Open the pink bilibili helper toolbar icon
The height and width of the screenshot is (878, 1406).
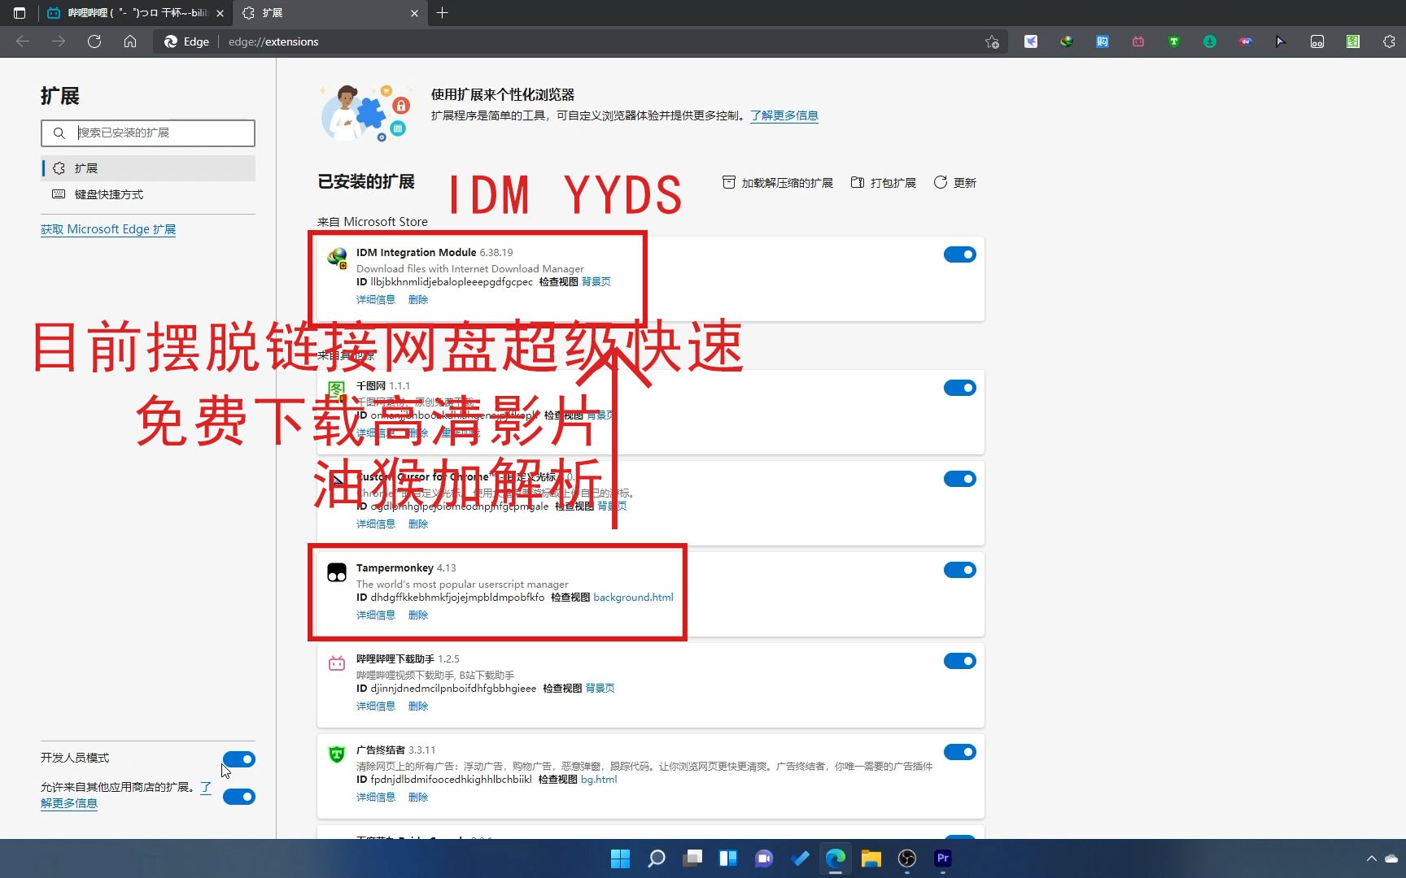click(x=1138, y=41)
